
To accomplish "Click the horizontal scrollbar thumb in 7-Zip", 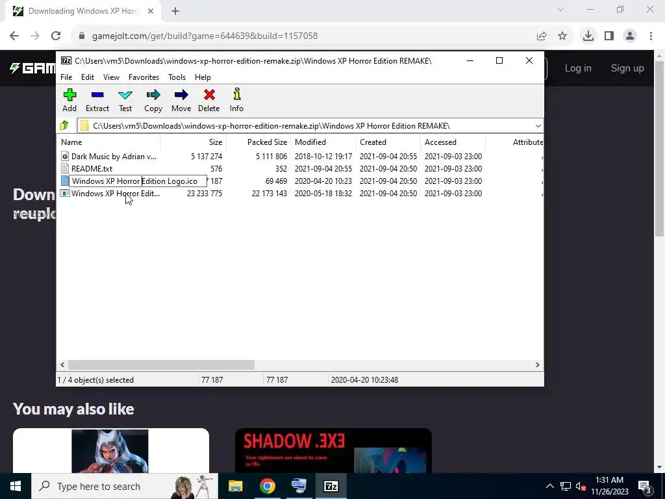I will (161, 365).
